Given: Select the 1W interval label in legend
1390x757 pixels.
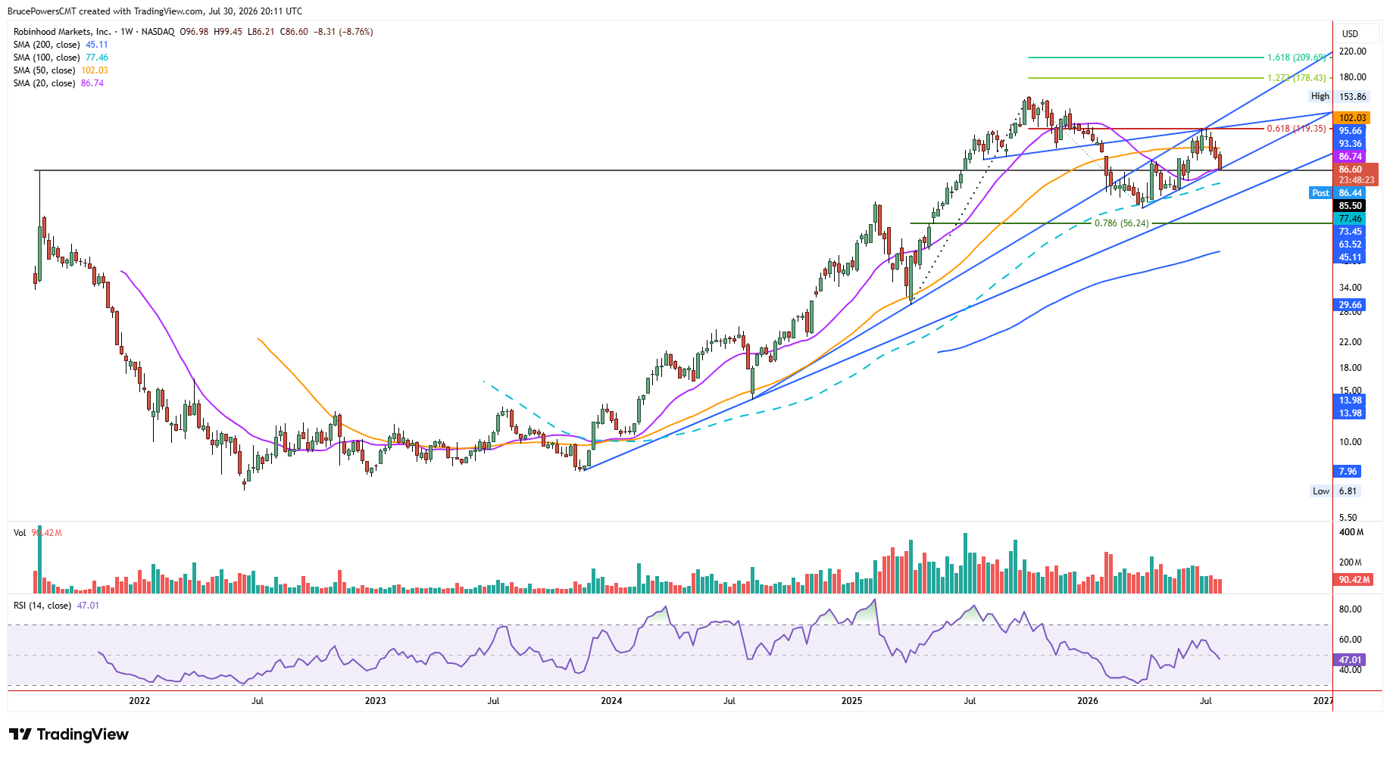Looking at the screenshot, I should (127, 32).
